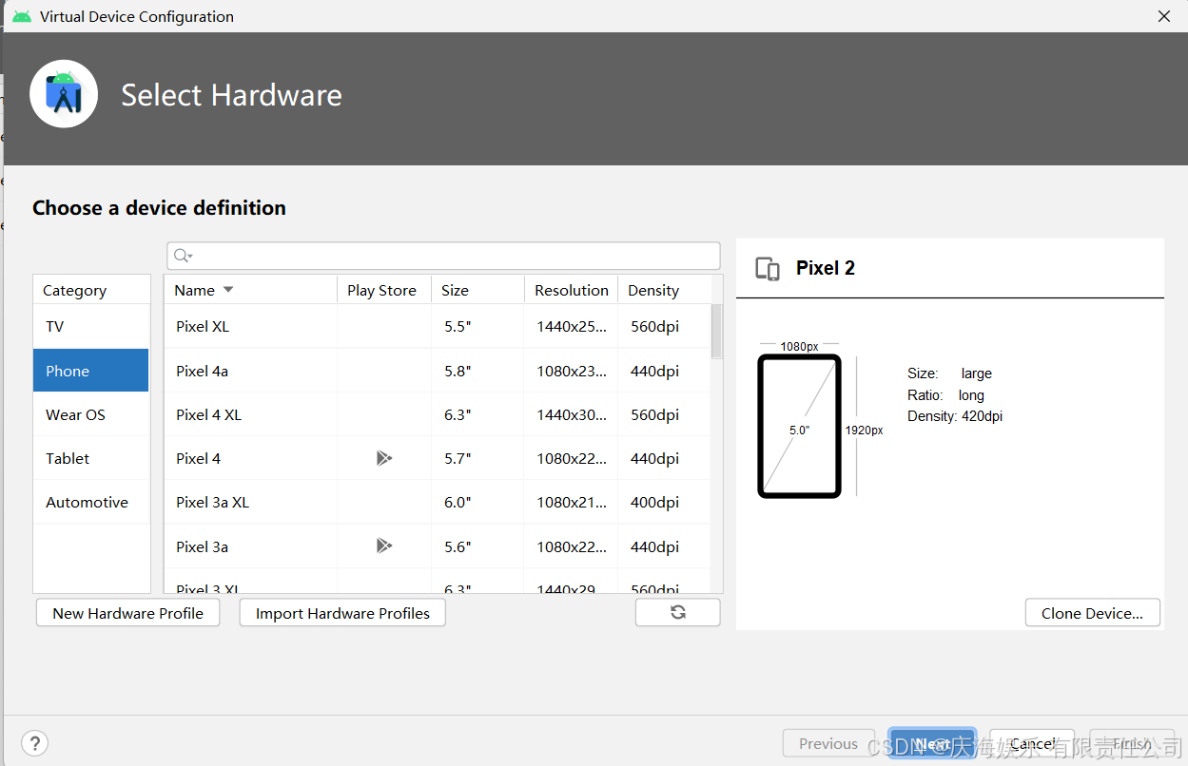
Task: Select the Tablet category
Action: tap(91, 458)
